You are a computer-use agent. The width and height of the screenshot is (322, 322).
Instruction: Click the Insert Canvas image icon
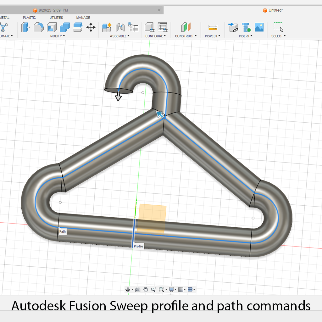coord(259,27)
